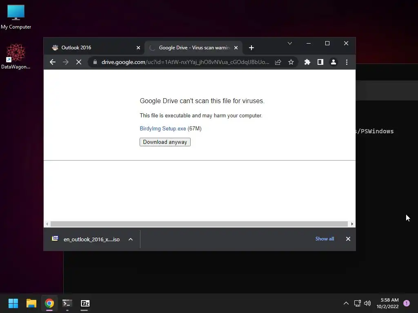Open the Windows Start menu
The width and height of the screenshot is (418, 313).
click(13, 303)
